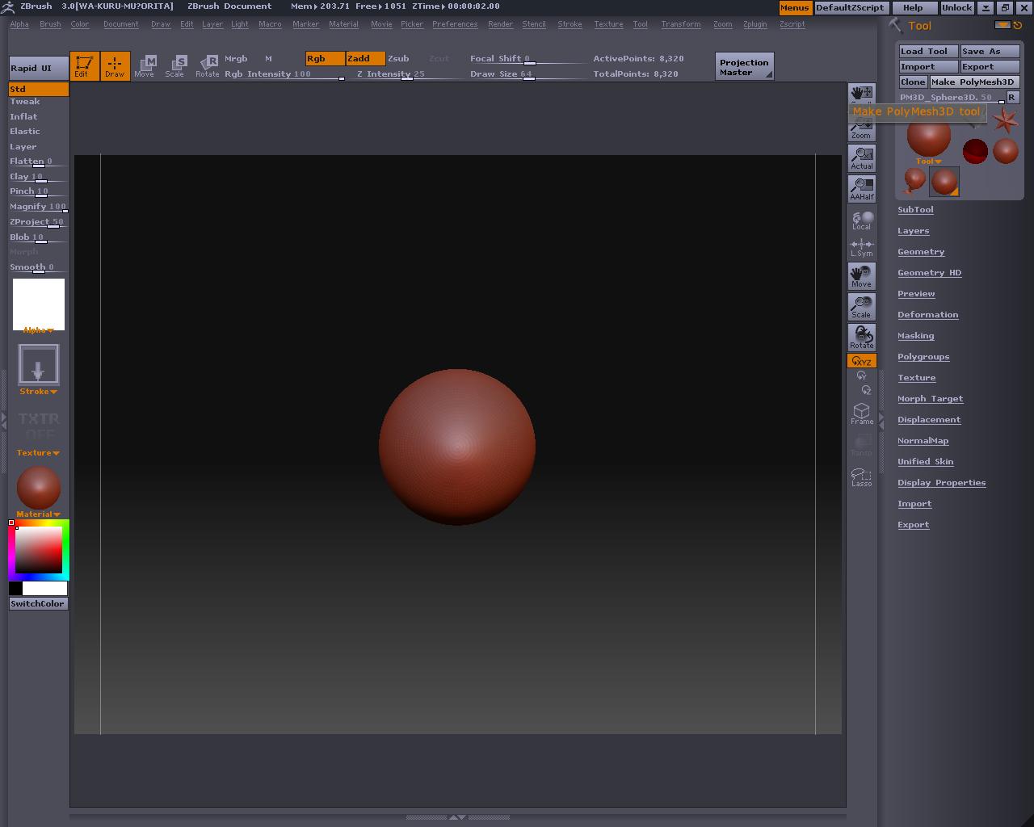
Task: Enable the Lasso selection icon
Action: pyautogui.click(x=862, y=477)
